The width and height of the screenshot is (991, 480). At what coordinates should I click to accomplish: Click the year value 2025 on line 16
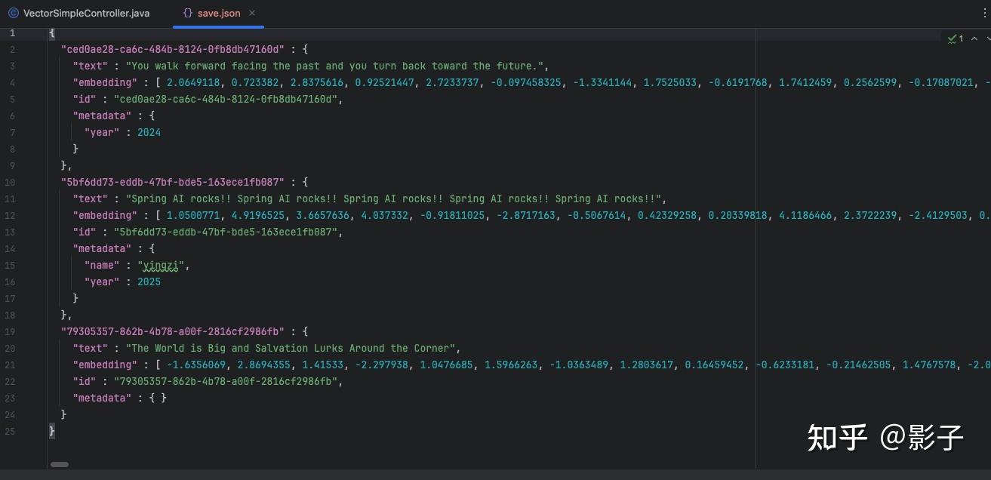149,282
